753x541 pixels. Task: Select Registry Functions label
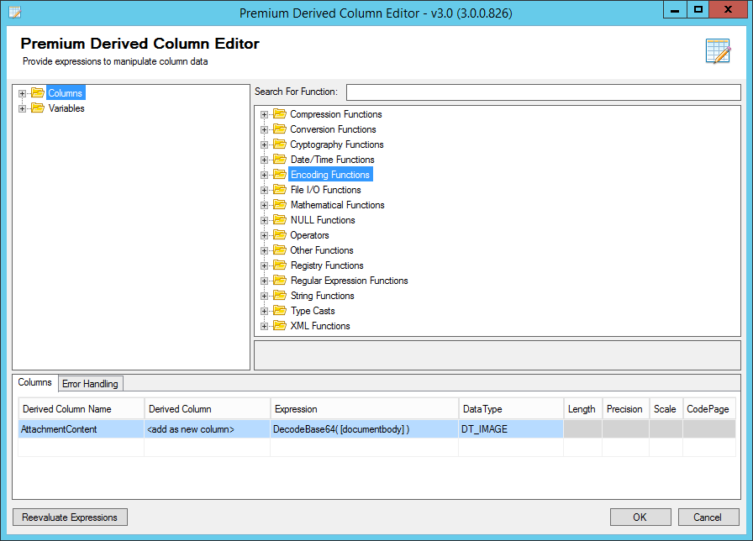click(x=327, y=265)
